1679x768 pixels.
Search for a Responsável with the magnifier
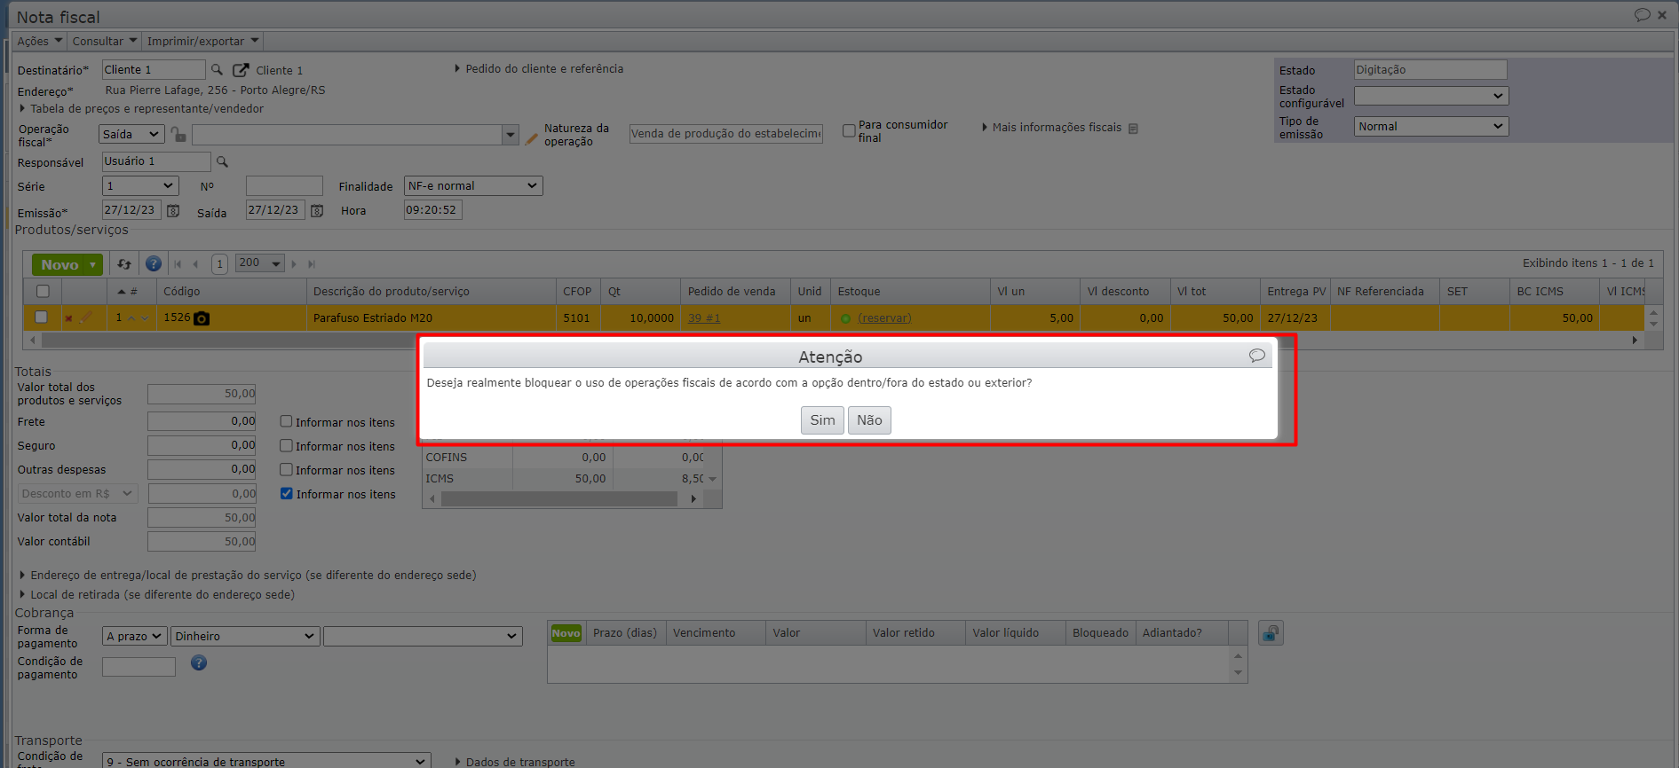tap(222, 161)
